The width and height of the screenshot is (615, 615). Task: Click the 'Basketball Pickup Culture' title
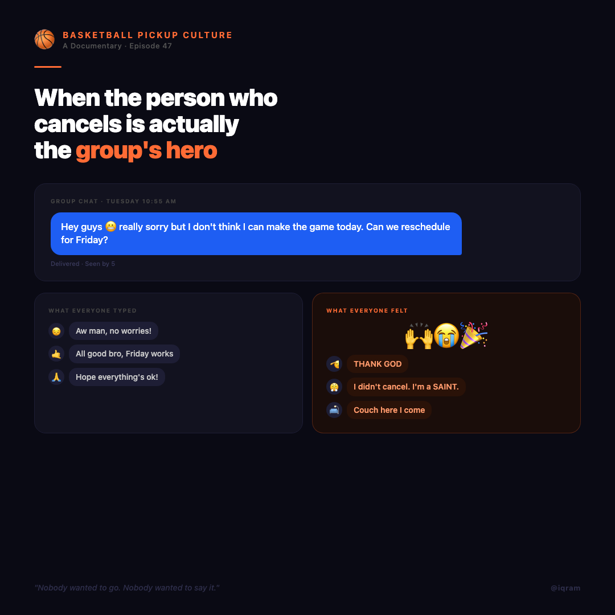[x=147, y=35]
